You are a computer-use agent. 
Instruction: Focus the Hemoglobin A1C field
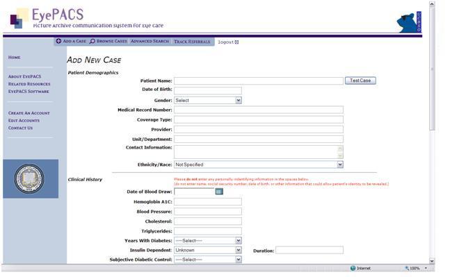[208, 202]
